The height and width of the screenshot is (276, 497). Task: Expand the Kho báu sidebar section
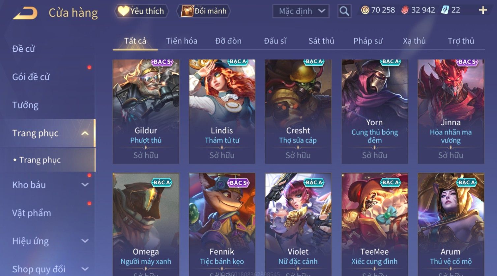tap(85, 185)
